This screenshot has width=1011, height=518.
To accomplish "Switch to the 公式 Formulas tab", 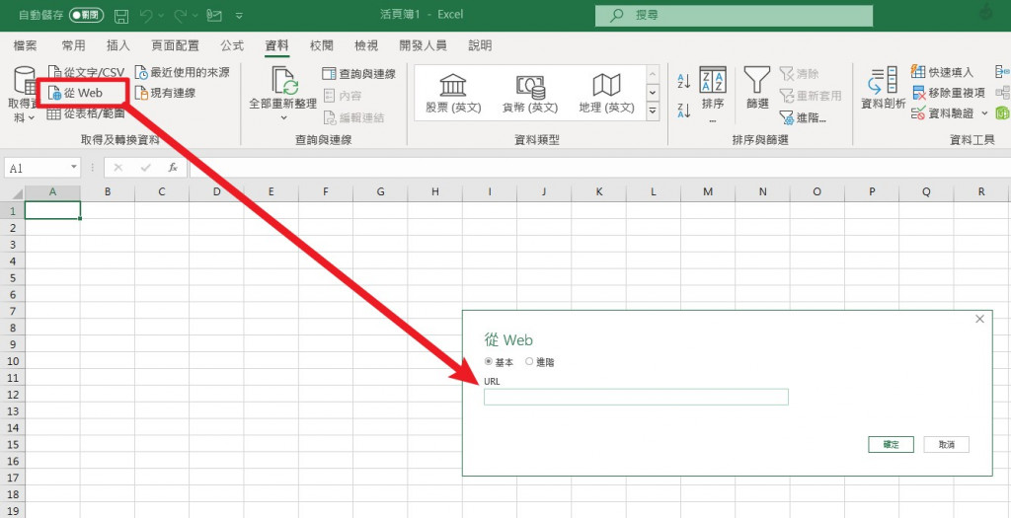I will [x=232, y=45].
